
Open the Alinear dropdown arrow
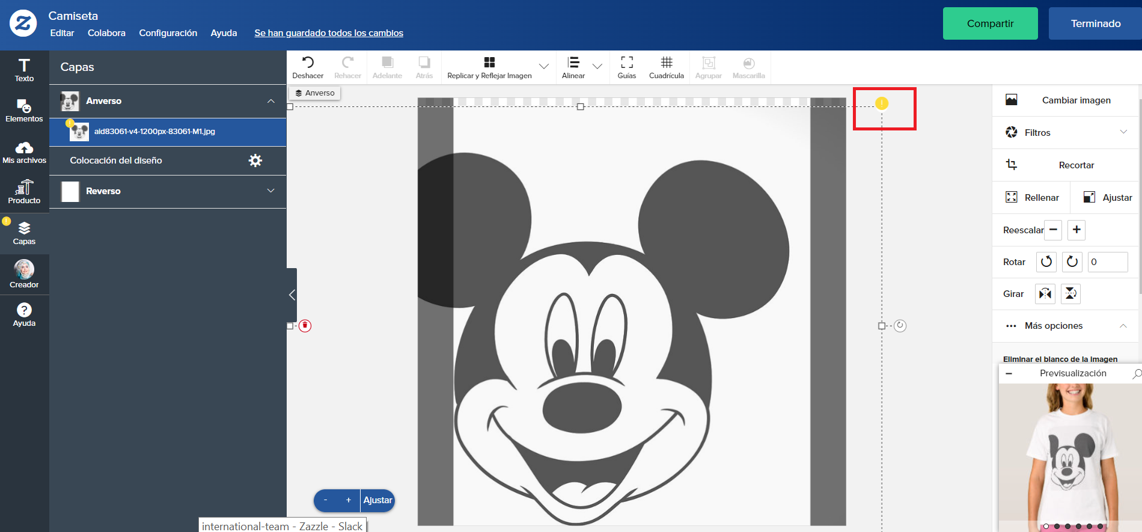(x=597, y=67)
